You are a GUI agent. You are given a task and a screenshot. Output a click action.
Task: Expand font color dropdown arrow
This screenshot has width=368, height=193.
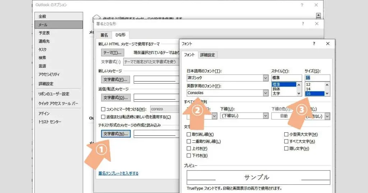214,116
